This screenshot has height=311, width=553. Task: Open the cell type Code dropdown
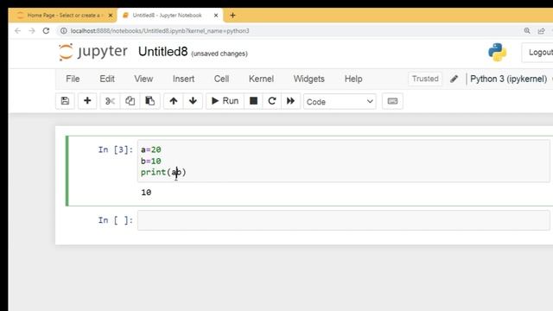[340, 102]
